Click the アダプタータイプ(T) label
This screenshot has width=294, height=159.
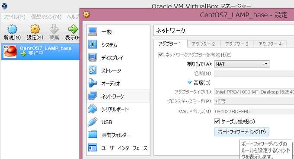click(x=193, y=92)
